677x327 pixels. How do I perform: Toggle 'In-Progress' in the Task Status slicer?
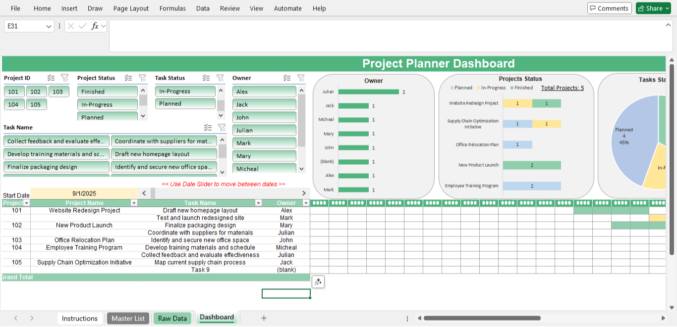(x=185, y=91)
